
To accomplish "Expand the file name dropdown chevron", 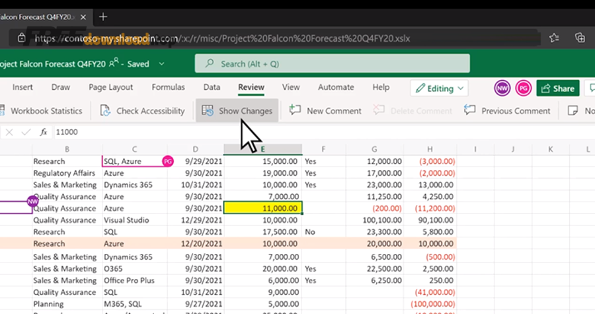I will (x=161, y=63).
